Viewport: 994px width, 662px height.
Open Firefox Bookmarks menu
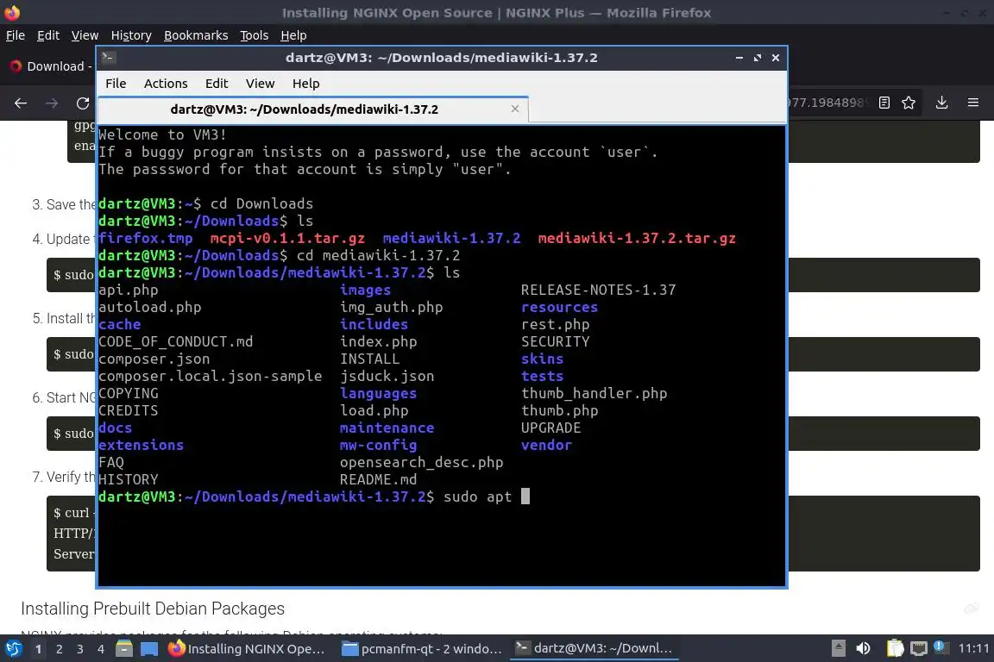[196, 35]
